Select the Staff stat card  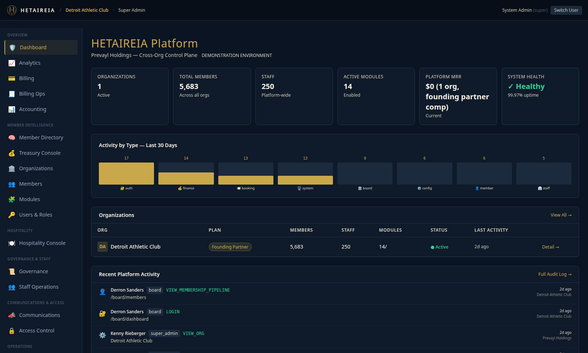coord(294,96)
